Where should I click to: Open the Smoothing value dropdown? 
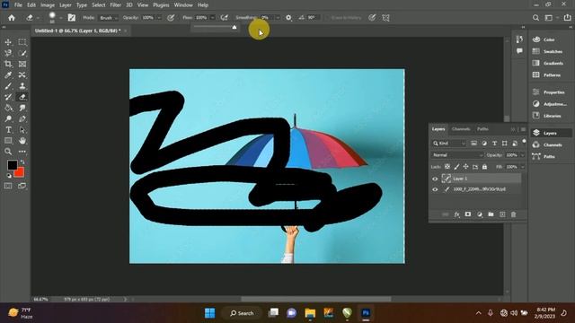pyautogui.click(x=278, y=18)
